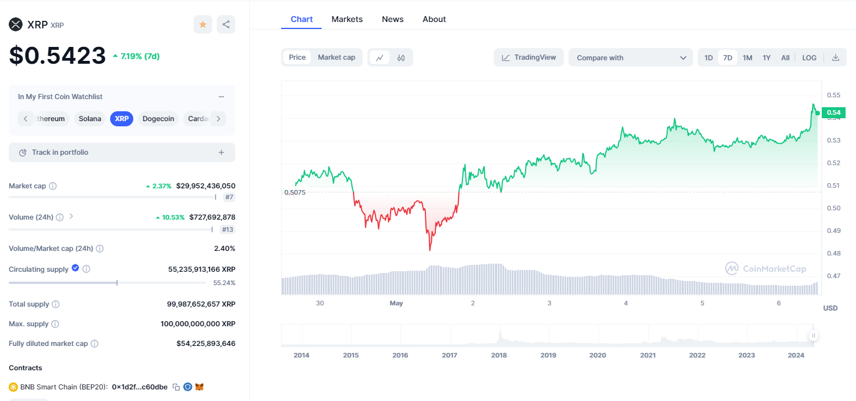This screenshot has width=856, height=401.
Task: Click the range handle on the mini timeline
Action: 814,336
